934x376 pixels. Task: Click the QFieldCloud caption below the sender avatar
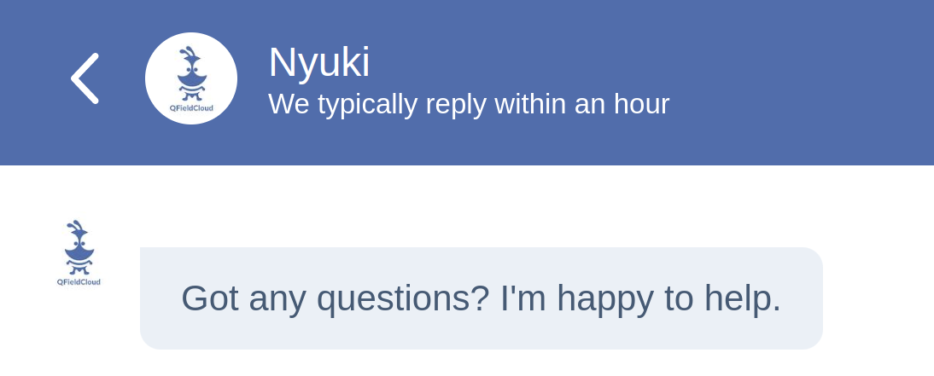pos(79,282)
